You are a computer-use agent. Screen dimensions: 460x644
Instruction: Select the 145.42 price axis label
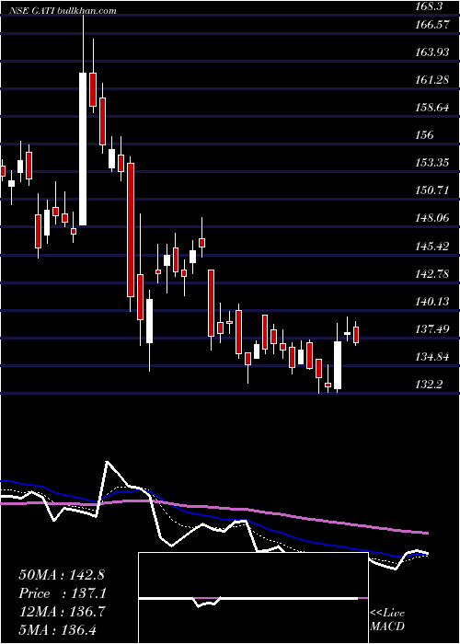[x=434, y=246]
